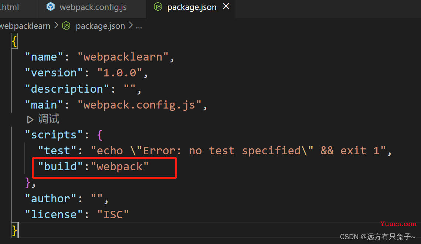Screen dimensions: 421x244
Task: Click the "version" key
Action: (x=54, y=73)
